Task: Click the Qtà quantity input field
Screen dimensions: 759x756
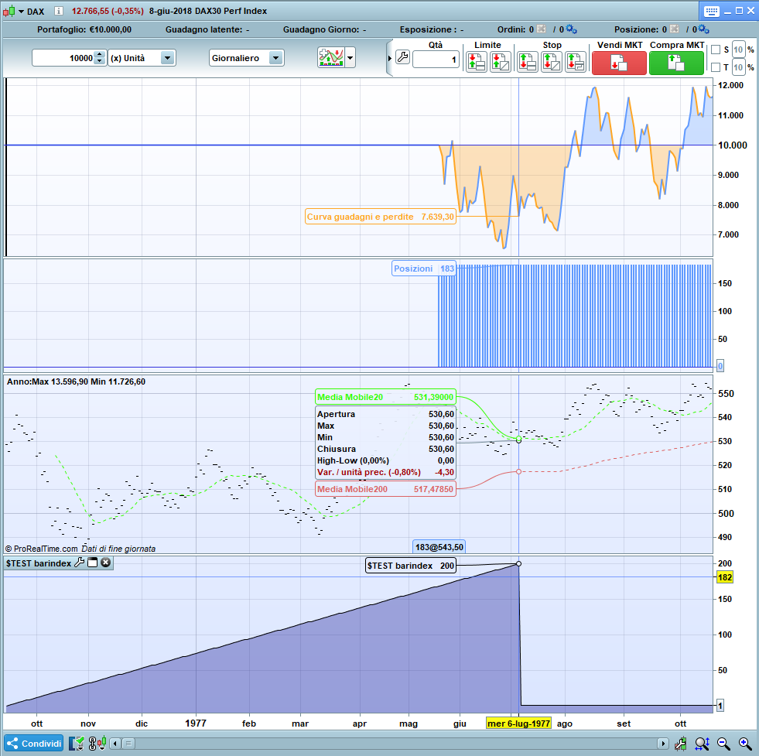Action: [436, 60]
